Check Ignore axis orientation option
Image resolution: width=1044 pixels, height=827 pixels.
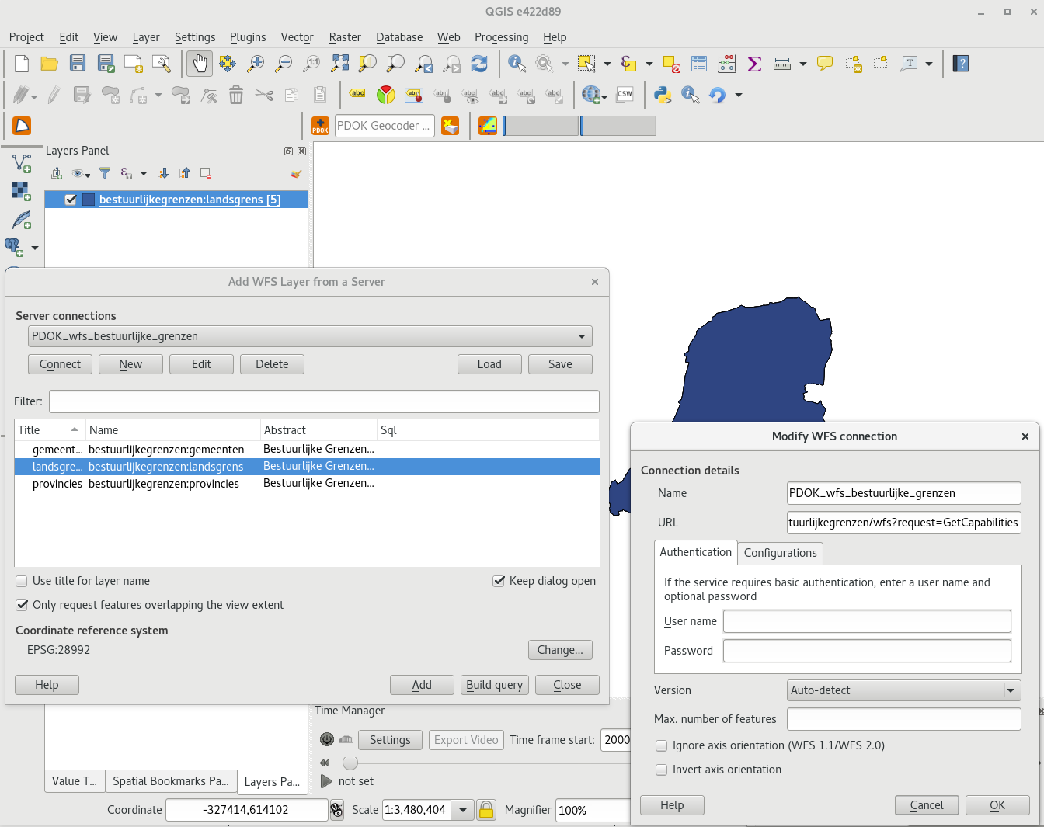pos(662,745)
